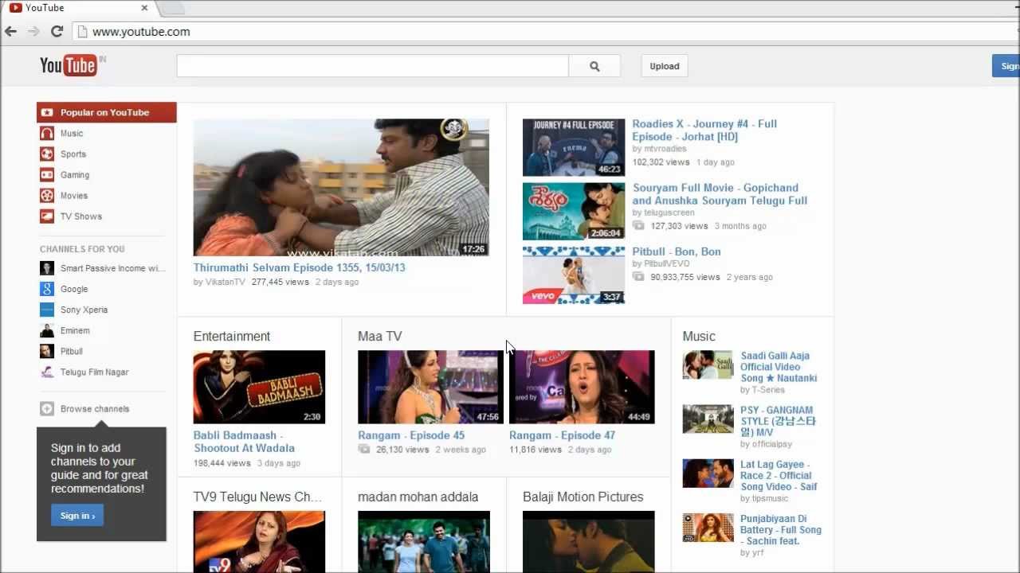Play the Lat Lag Gayee thumbnail
Image resolution: width=1020 pixels, height=573 pixels.
pyautogui.click(x=708, y=474)
